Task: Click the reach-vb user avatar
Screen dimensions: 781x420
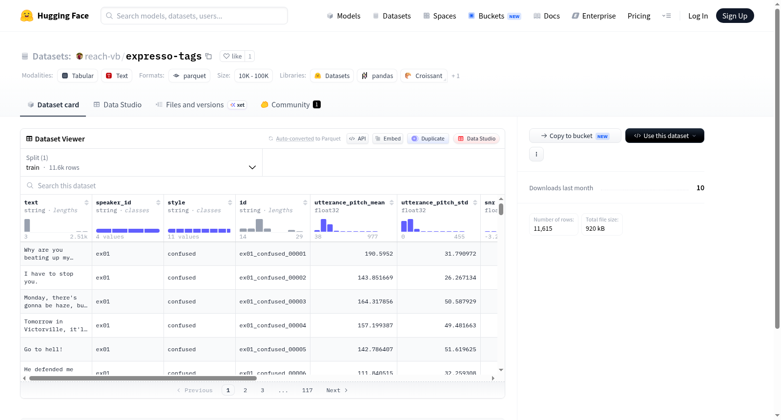Action: pos(80,56)
